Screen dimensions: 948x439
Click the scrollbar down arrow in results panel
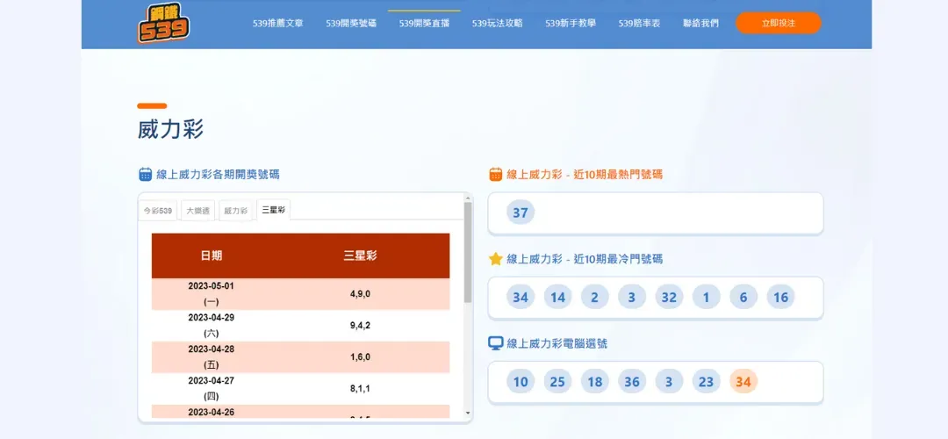click(x=467, y=413)
